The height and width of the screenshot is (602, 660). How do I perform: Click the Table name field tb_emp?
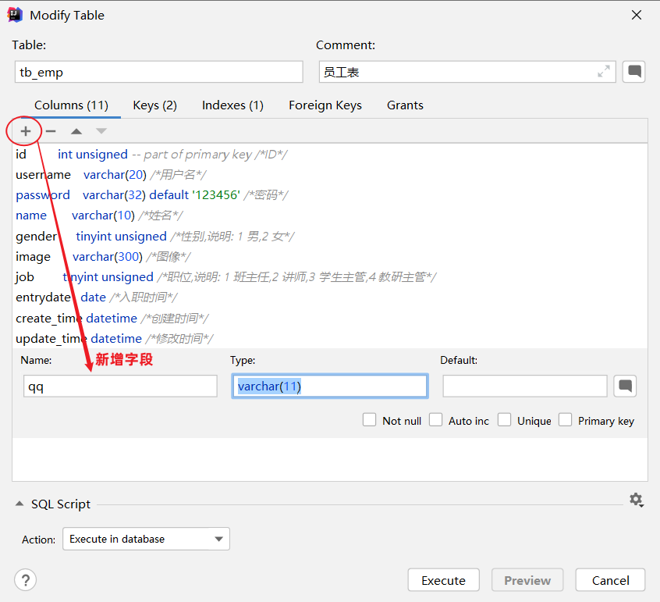(x=158, y=72)
